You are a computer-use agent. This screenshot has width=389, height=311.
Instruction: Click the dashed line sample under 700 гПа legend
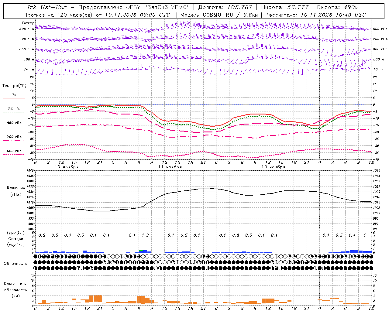pos(13,141)
